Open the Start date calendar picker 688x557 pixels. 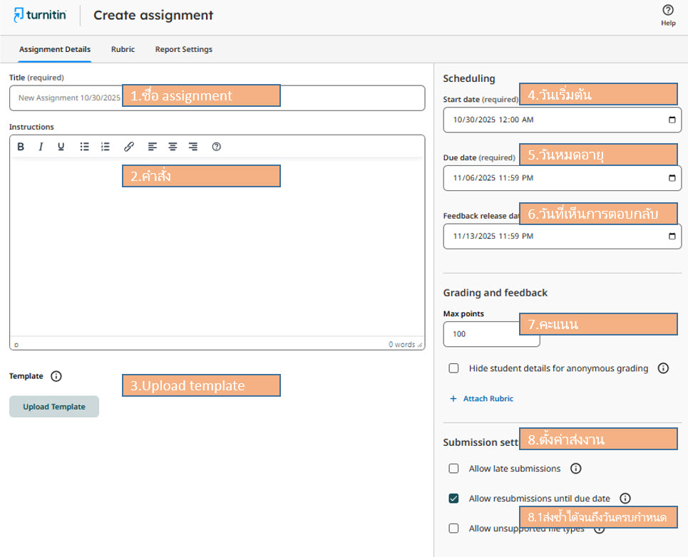click(x=672, y=120)
